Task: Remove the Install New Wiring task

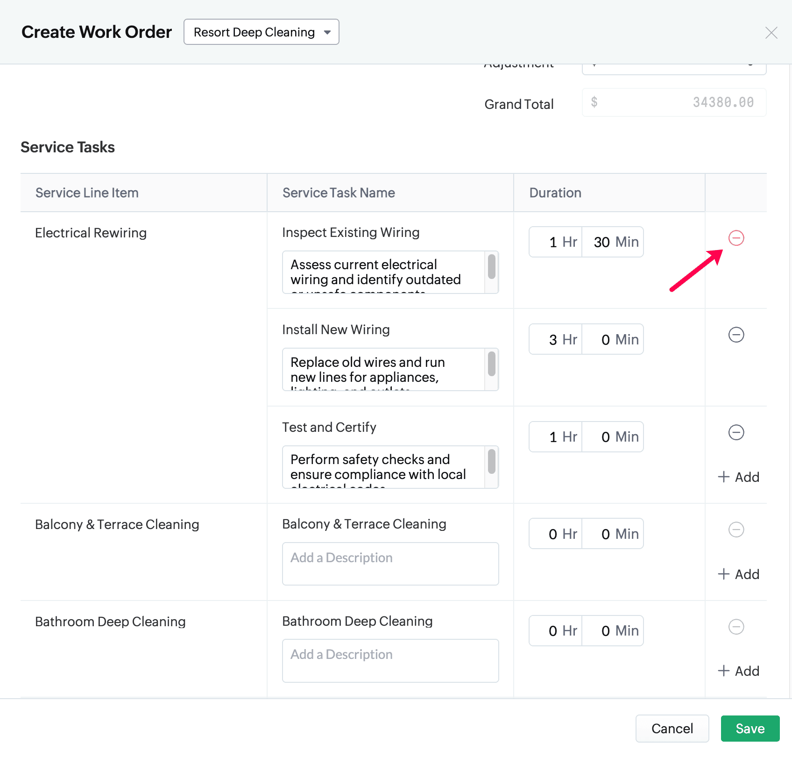Action: coord(736,335)
